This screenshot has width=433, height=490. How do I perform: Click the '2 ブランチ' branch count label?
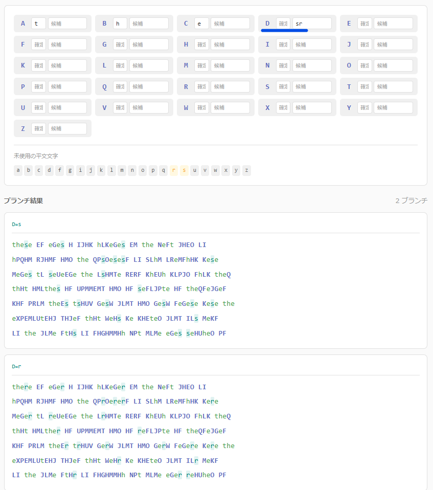tap(411, 201)
